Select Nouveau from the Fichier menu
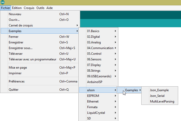This screenshot has width=181, height=121. 15,14
